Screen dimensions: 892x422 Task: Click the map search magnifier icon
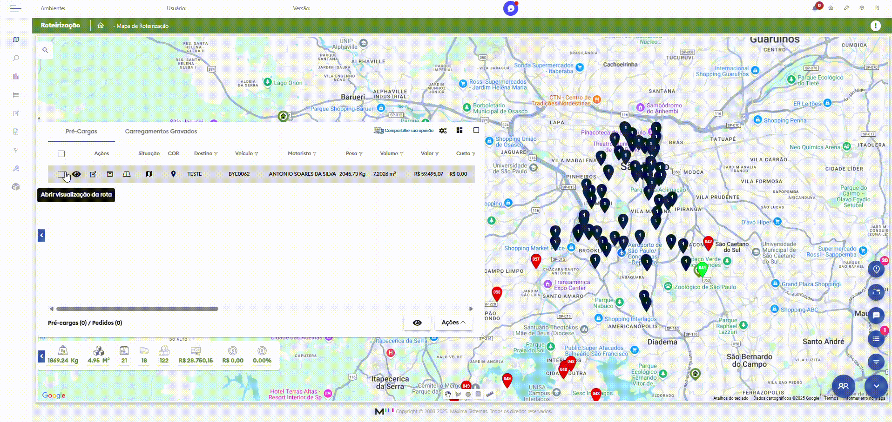point(45,50)
